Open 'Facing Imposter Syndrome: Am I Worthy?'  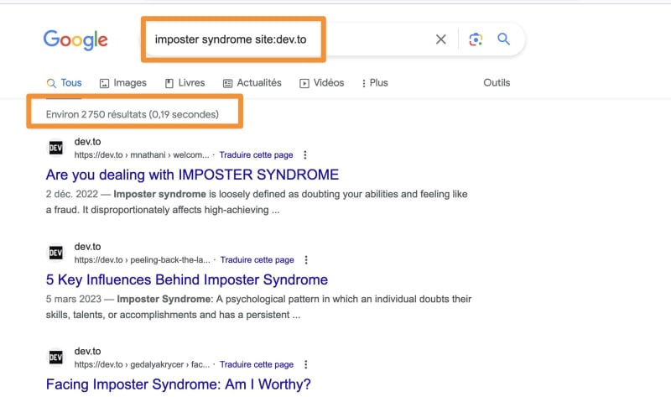click(x=179, y=384)
